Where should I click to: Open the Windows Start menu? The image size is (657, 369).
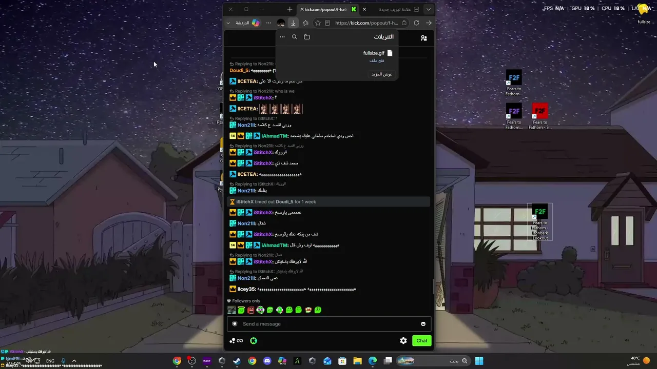pyautogui.click(x=479, y=361)
